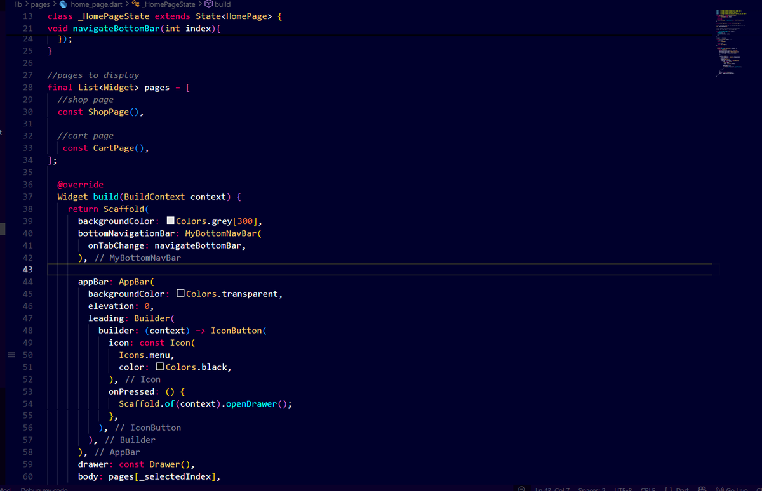Screen dimensions: 762x491
Task: Click 'IconButton(' in line 48
Action: click(x=239, y=330)
